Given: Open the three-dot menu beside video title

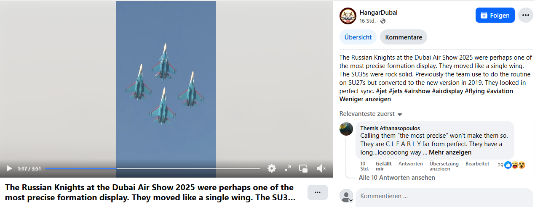Looking at the screenshot, I should 318,192.
